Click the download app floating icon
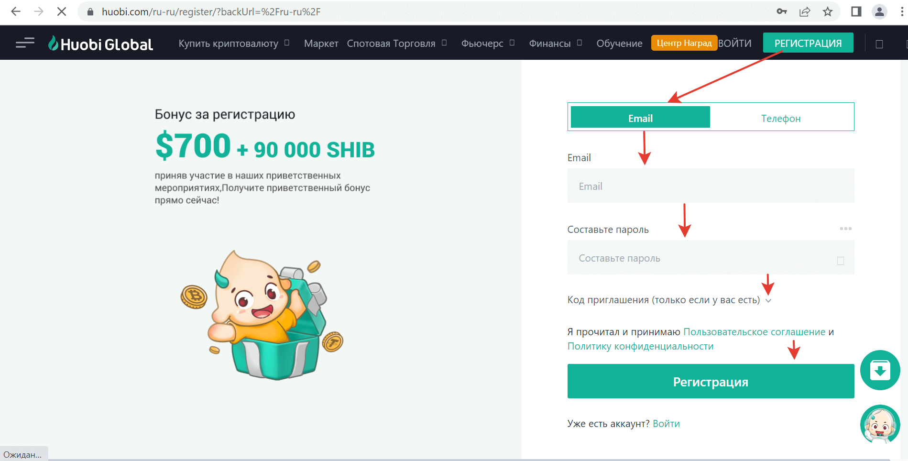The width and height of the screenshot is (908, 461). pos(880,370)
